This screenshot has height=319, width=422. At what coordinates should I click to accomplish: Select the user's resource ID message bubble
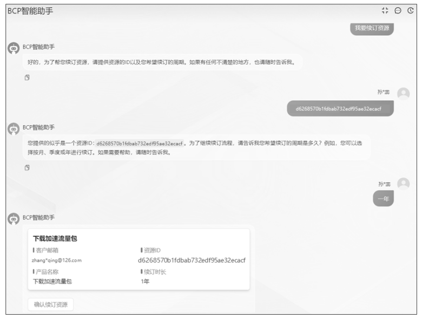[x=340, y=108]
